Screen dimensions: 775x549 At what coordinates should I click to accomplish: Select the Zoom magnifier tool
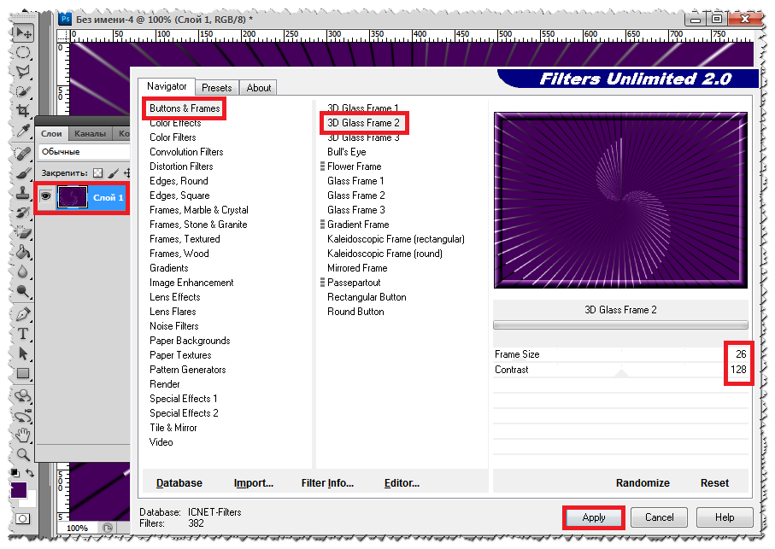coord(23,454)
